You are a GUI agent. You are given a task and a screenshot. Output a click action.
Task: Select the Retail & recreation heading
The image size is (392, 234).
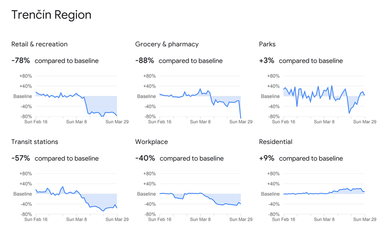[40, 44]
